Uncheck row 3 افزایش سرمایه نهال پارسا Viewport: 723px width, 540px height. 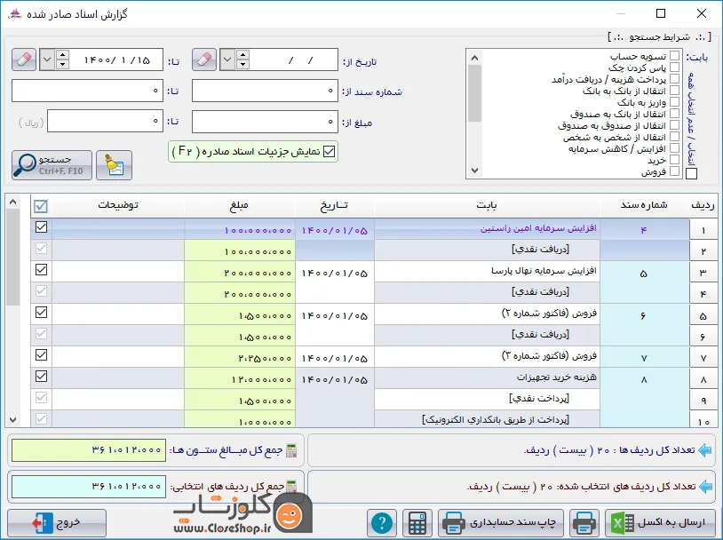41,269
